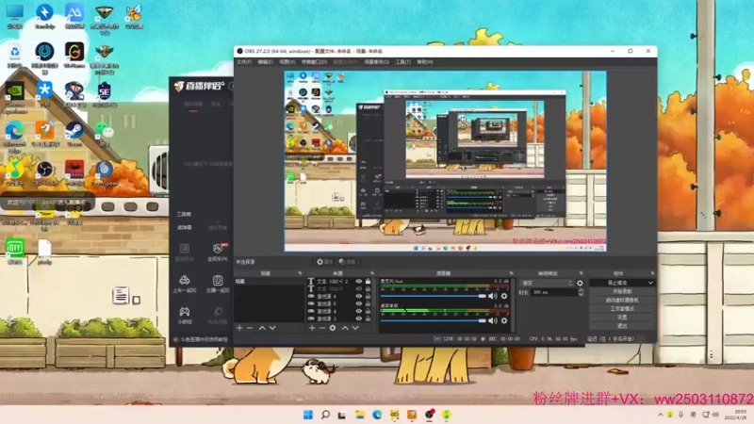Open the OBS Studio desktop shortcut
754x424 pixels.
click(44, 172)
